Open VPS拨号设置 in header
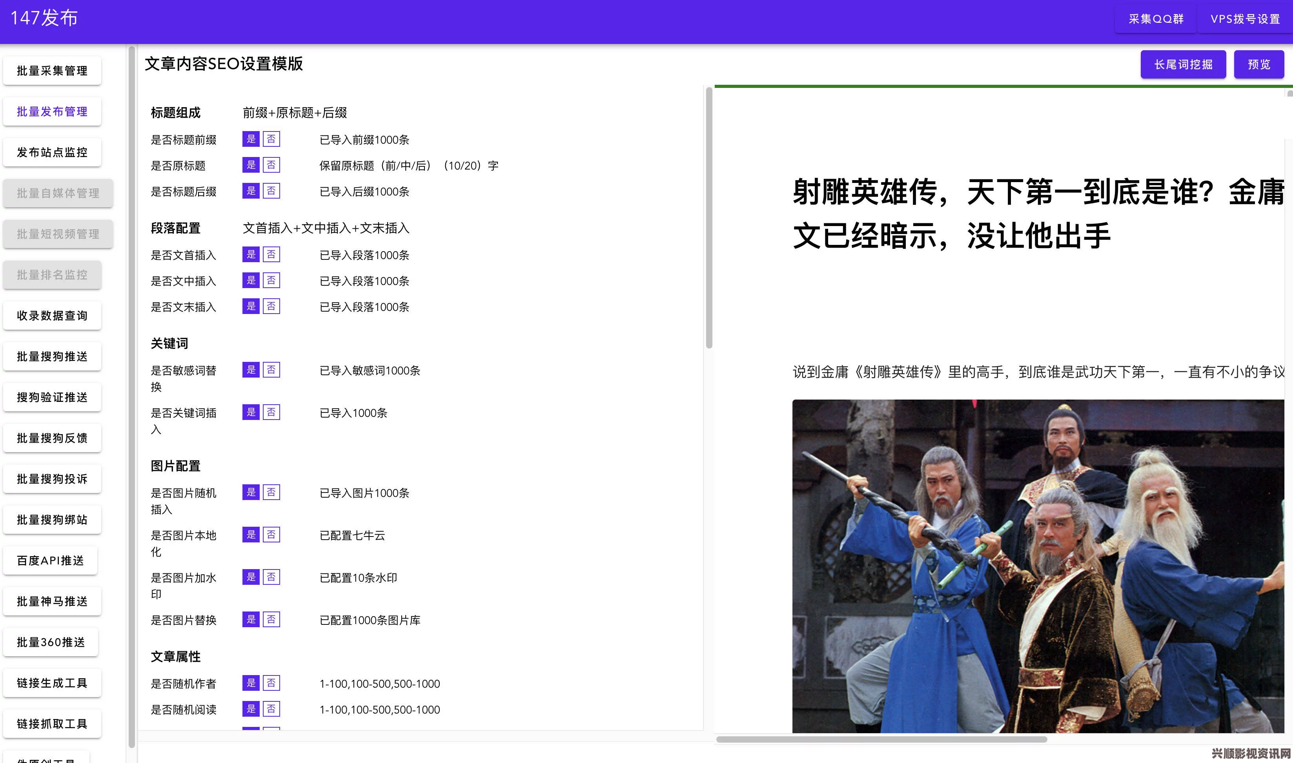The image size is (1293, 763). [x=1245, y=19]
